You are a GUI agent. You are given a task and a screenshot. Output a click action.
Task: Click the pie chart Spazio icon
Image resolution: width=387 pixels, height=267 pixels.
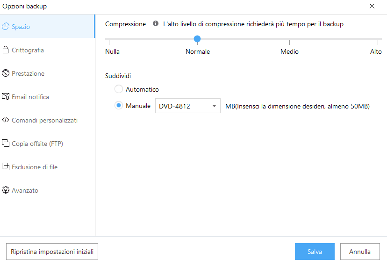(6, 27)
